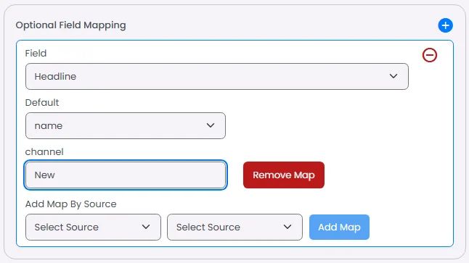Open the first Select Source dropdown
Image resolution: width=469 pixels, height=263 pixels.
[93, 227]
